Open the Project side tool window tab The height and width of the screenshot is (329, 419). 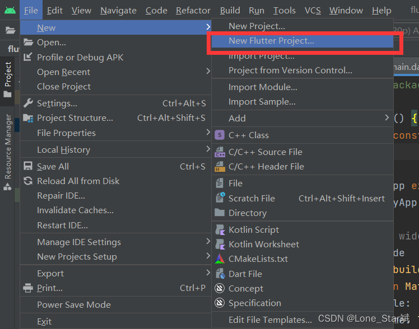(7, 80)
